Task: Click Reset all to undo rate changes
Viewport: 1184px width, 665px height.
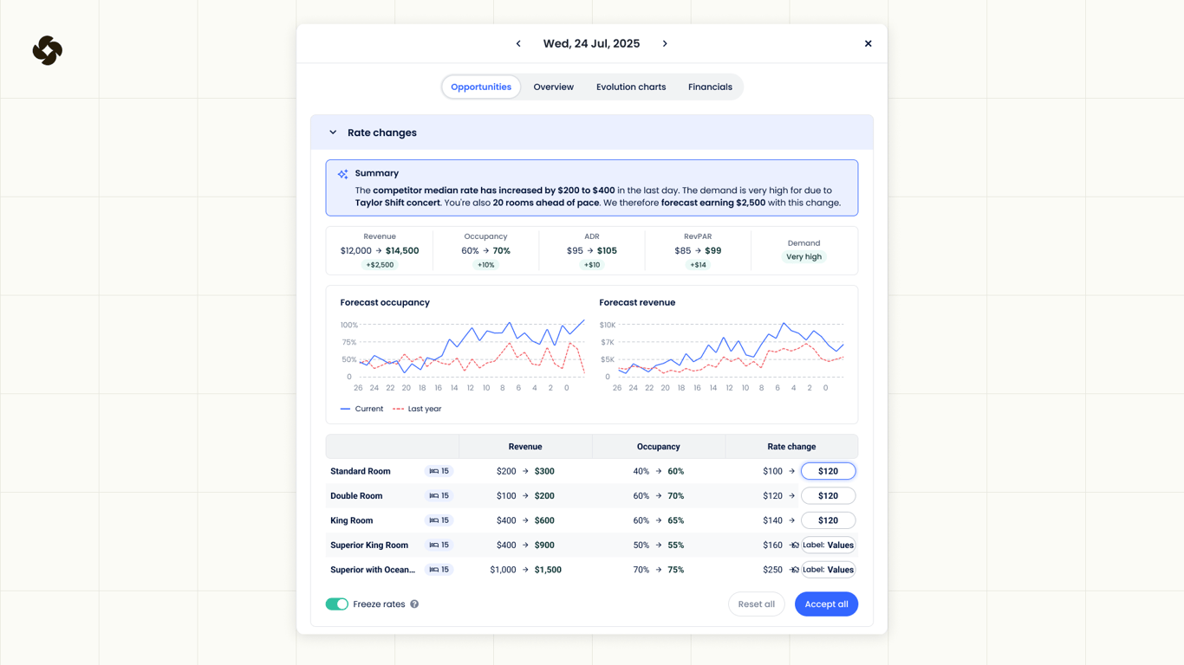Action: click(x=756, y=604)
